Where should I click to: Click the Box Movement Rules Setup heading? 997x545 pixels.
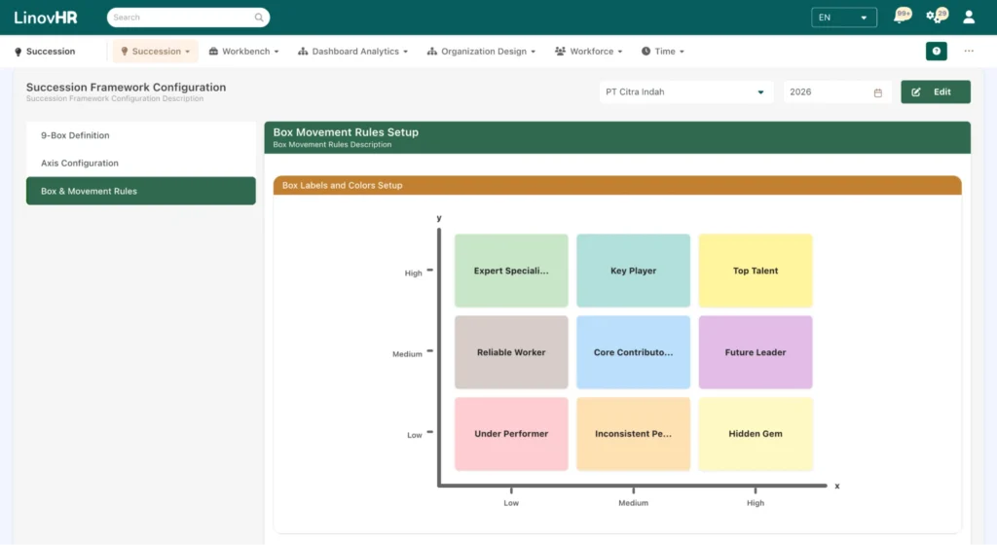tap(346, 132)
